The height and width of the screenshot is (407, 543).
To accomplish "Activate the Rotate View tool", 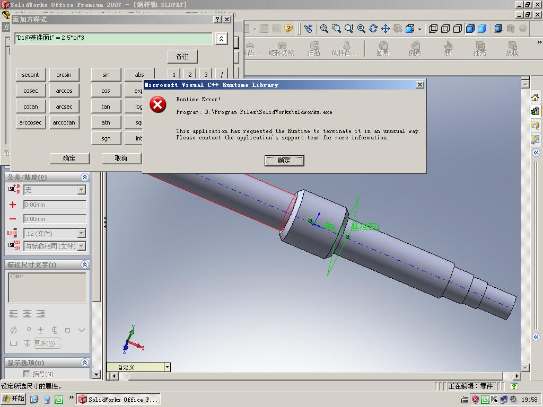I will (373, 29).
